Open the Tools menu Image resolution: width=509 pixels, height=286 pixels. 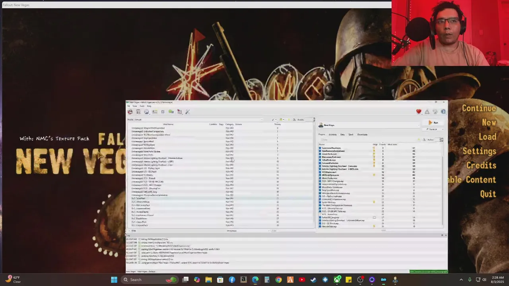(x=142, y=106)
